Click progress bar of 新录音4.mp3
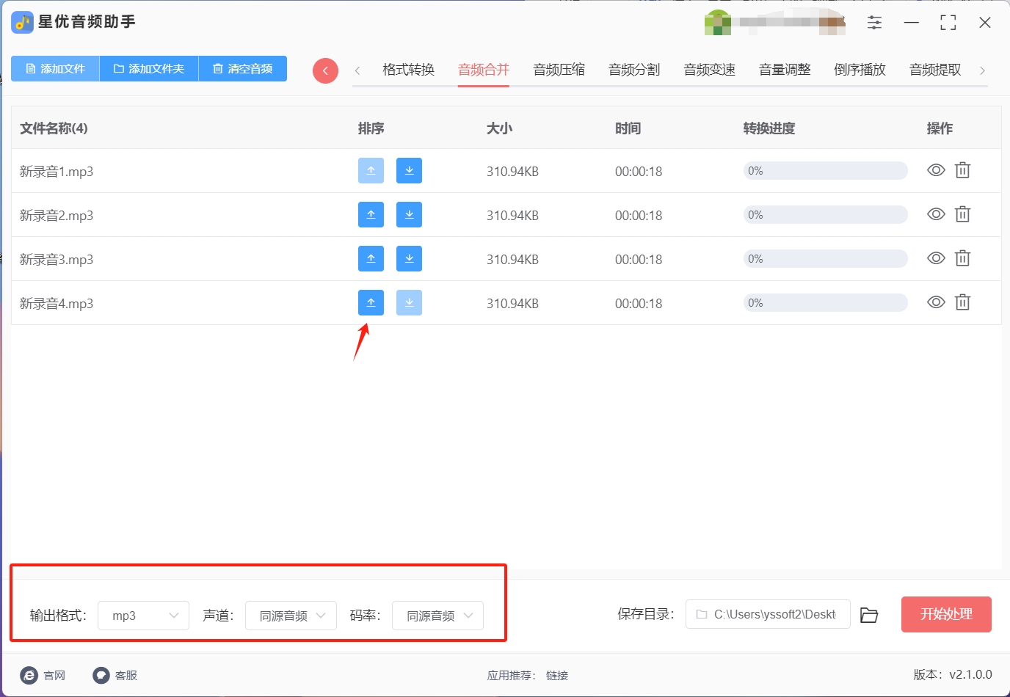This screenshot has height=697, width=1010. 826,303
